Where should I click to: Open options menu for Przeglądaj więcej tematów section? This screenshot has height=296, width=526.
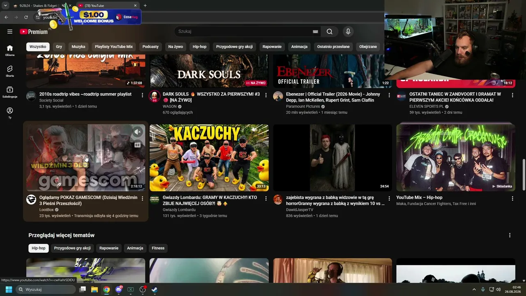click(x=510, y=236)
